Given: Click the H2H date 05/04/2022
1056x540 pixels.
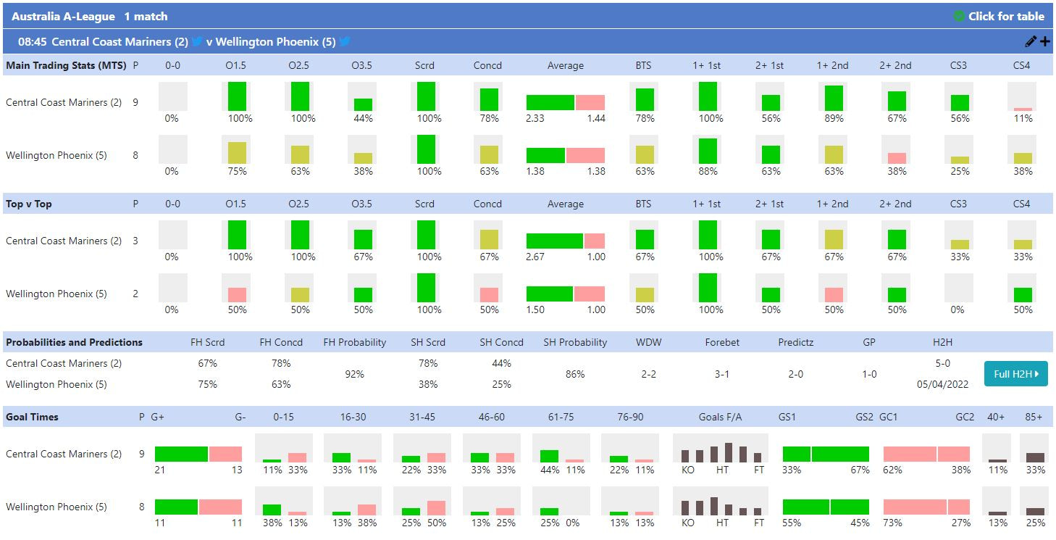Looking at the screenshot, I should [942, 384].
